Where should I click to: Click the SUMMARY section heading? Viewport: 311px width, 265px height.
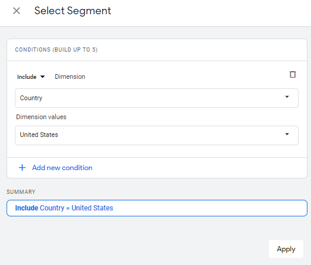click(21, 191)
